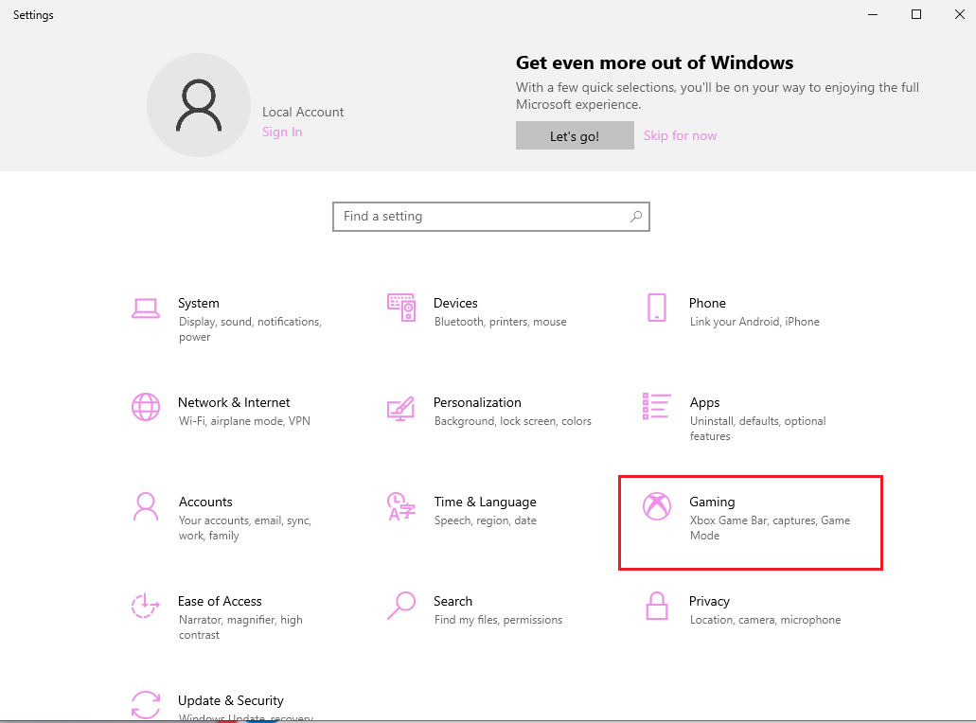Open the Accounts person icon
Image resolution: width=976 pixels, height=723 pixels.
(x=146, y=506)
